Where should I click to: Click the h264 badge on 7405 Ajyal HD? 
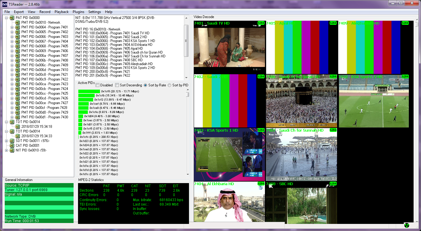coord(333,23)
